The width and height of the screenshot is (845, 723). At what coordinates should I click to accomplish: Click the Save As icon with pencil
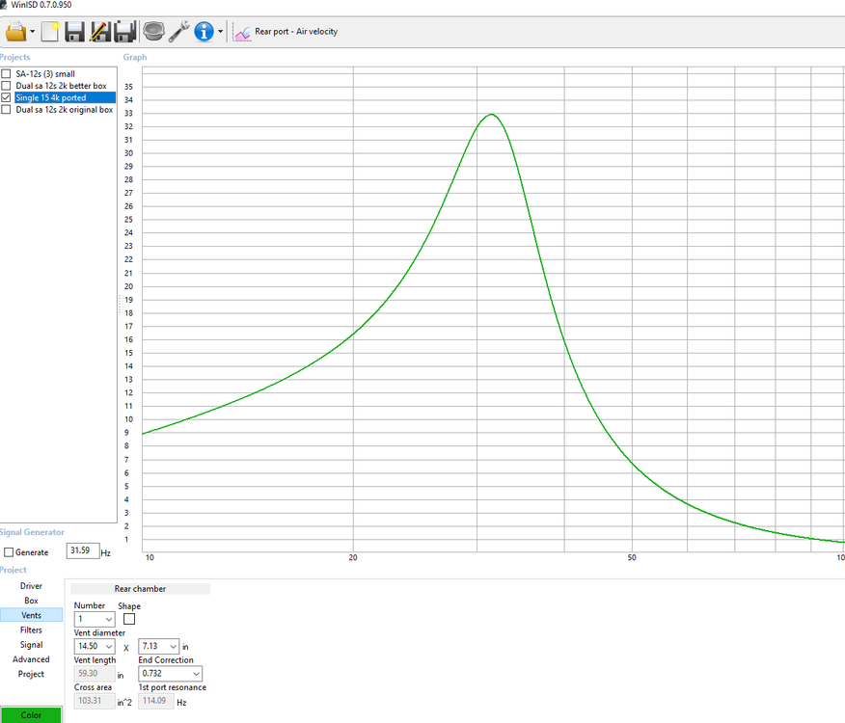(100, 32)
